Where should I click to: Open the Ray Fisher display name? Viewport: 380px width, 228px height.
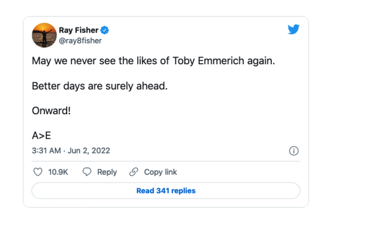(x=79, y=30)
